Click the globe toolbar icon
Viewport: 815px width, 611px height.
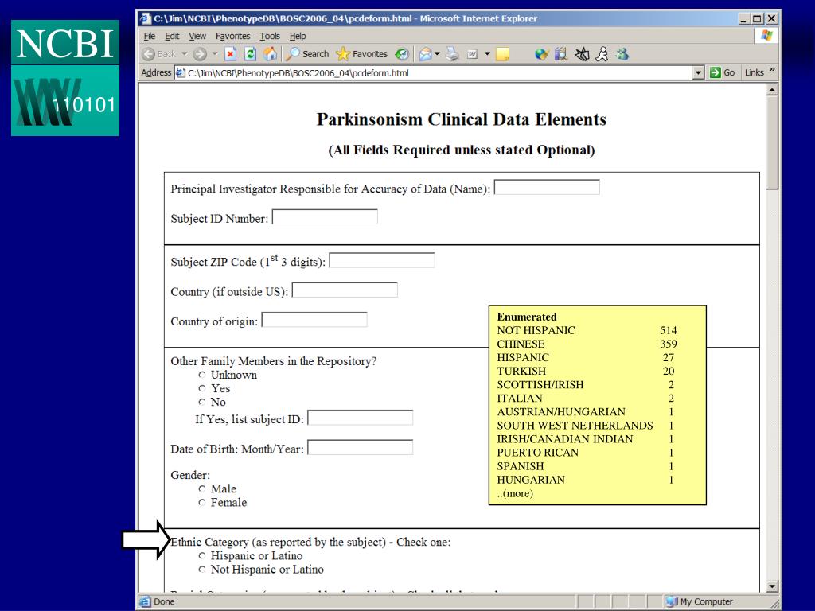(541, 54)
